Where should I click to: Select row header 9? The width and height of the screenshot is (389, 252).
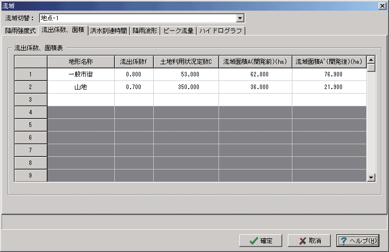31,176
